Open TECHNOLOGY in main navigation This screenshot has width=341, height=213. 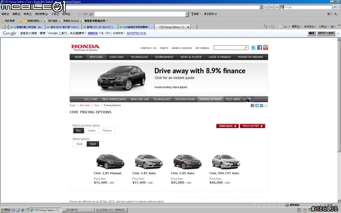click(140, 57)
